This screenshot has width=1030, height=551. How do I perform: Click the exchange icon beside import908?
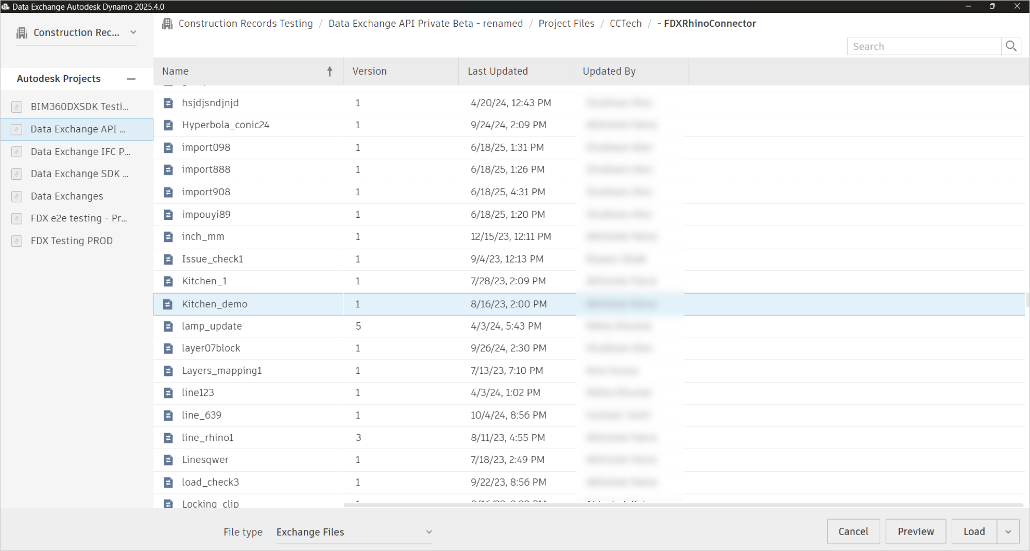[168, 192]
